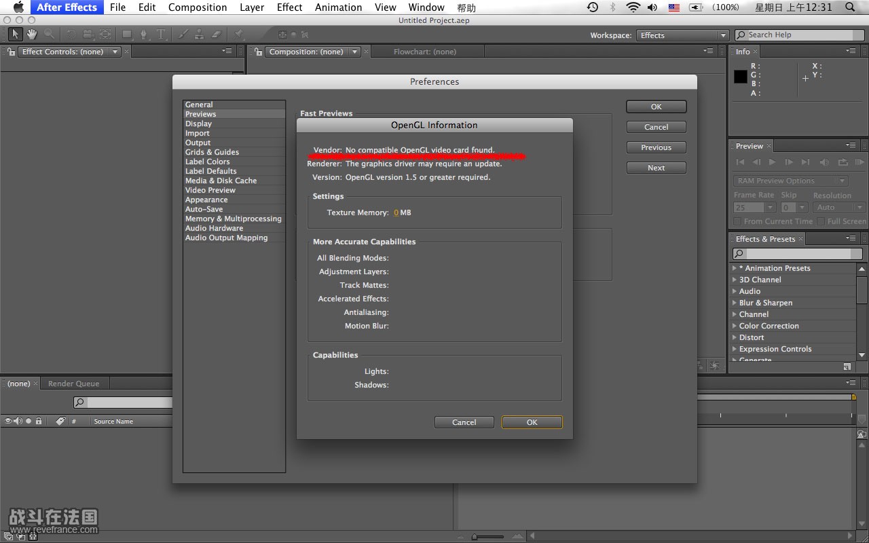This screenshot has width=869, height=543.
Task: Click the Texture Memory value field
Action: click(x=396, y=212)
